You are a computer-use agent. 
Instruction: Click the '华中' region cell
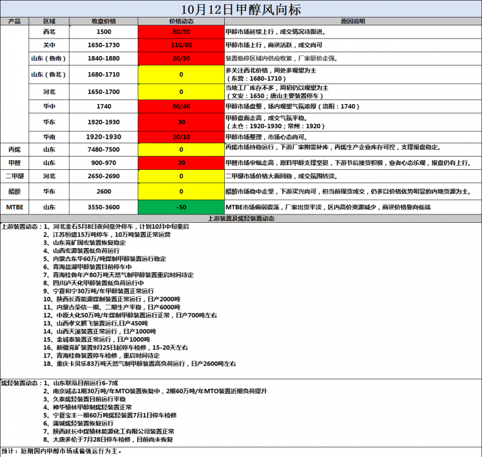(x=49, y=106)
